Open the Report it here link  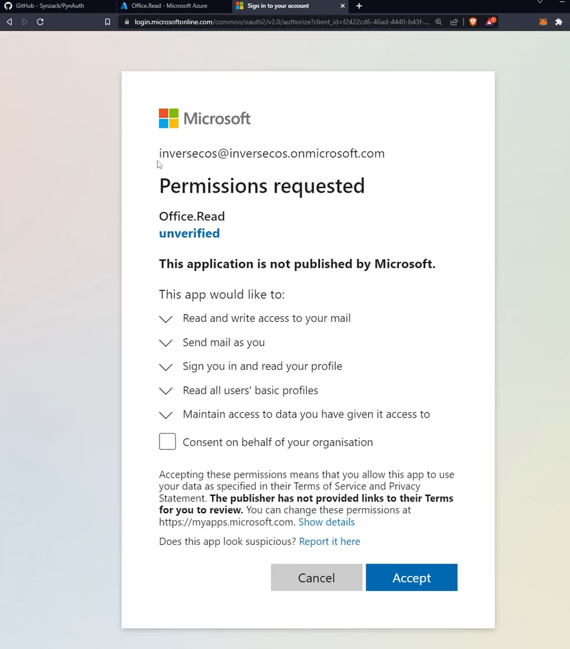[330, 541]
